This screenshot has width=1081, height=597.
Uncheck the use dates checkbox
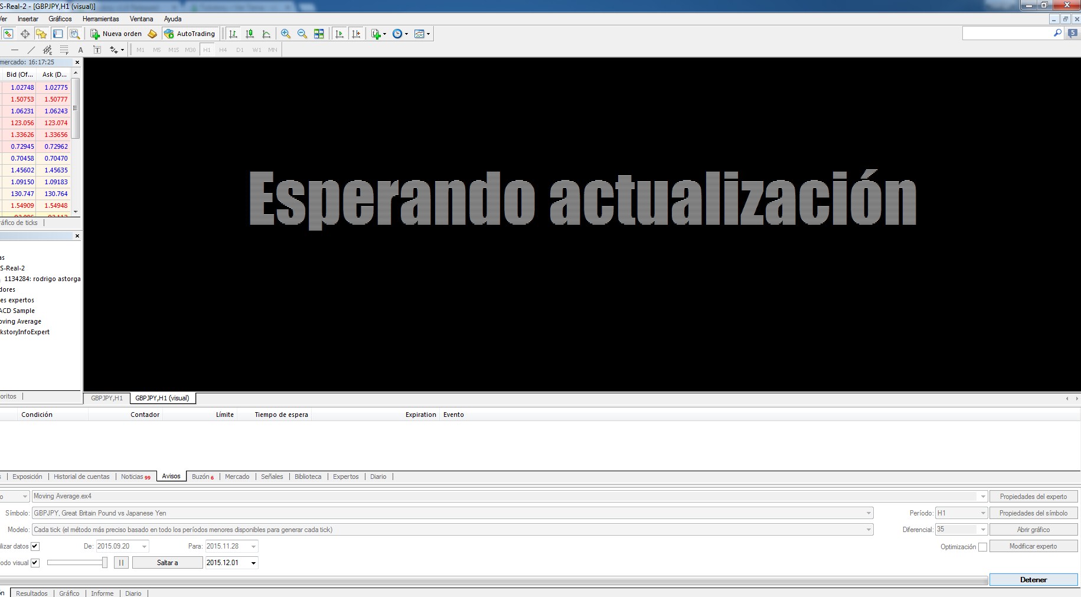35,546
